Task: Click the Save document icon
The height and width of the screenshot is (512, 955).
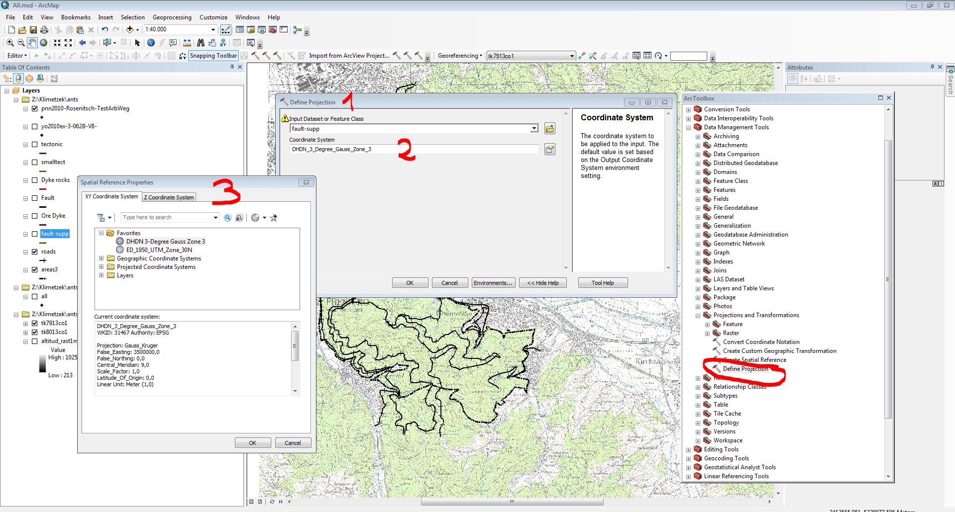Action: pyautogui.click(x=33, y=30)
